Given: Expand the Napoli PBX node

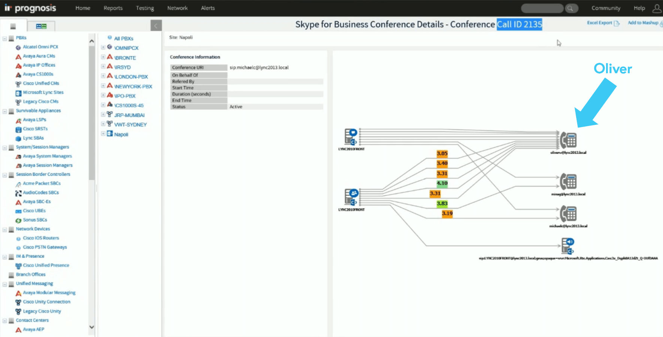Looking at the screenshot, I should coord(103,134).
